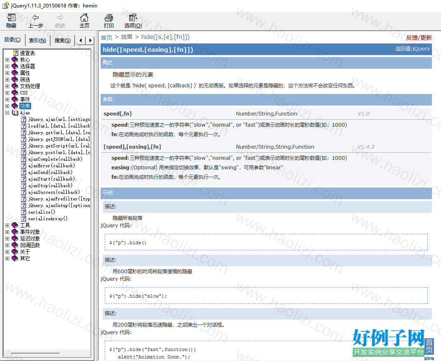
Task: Open the jQuery.ajax(url,[settings tree item
Action: pyautogui.click(x=59, y=119)
